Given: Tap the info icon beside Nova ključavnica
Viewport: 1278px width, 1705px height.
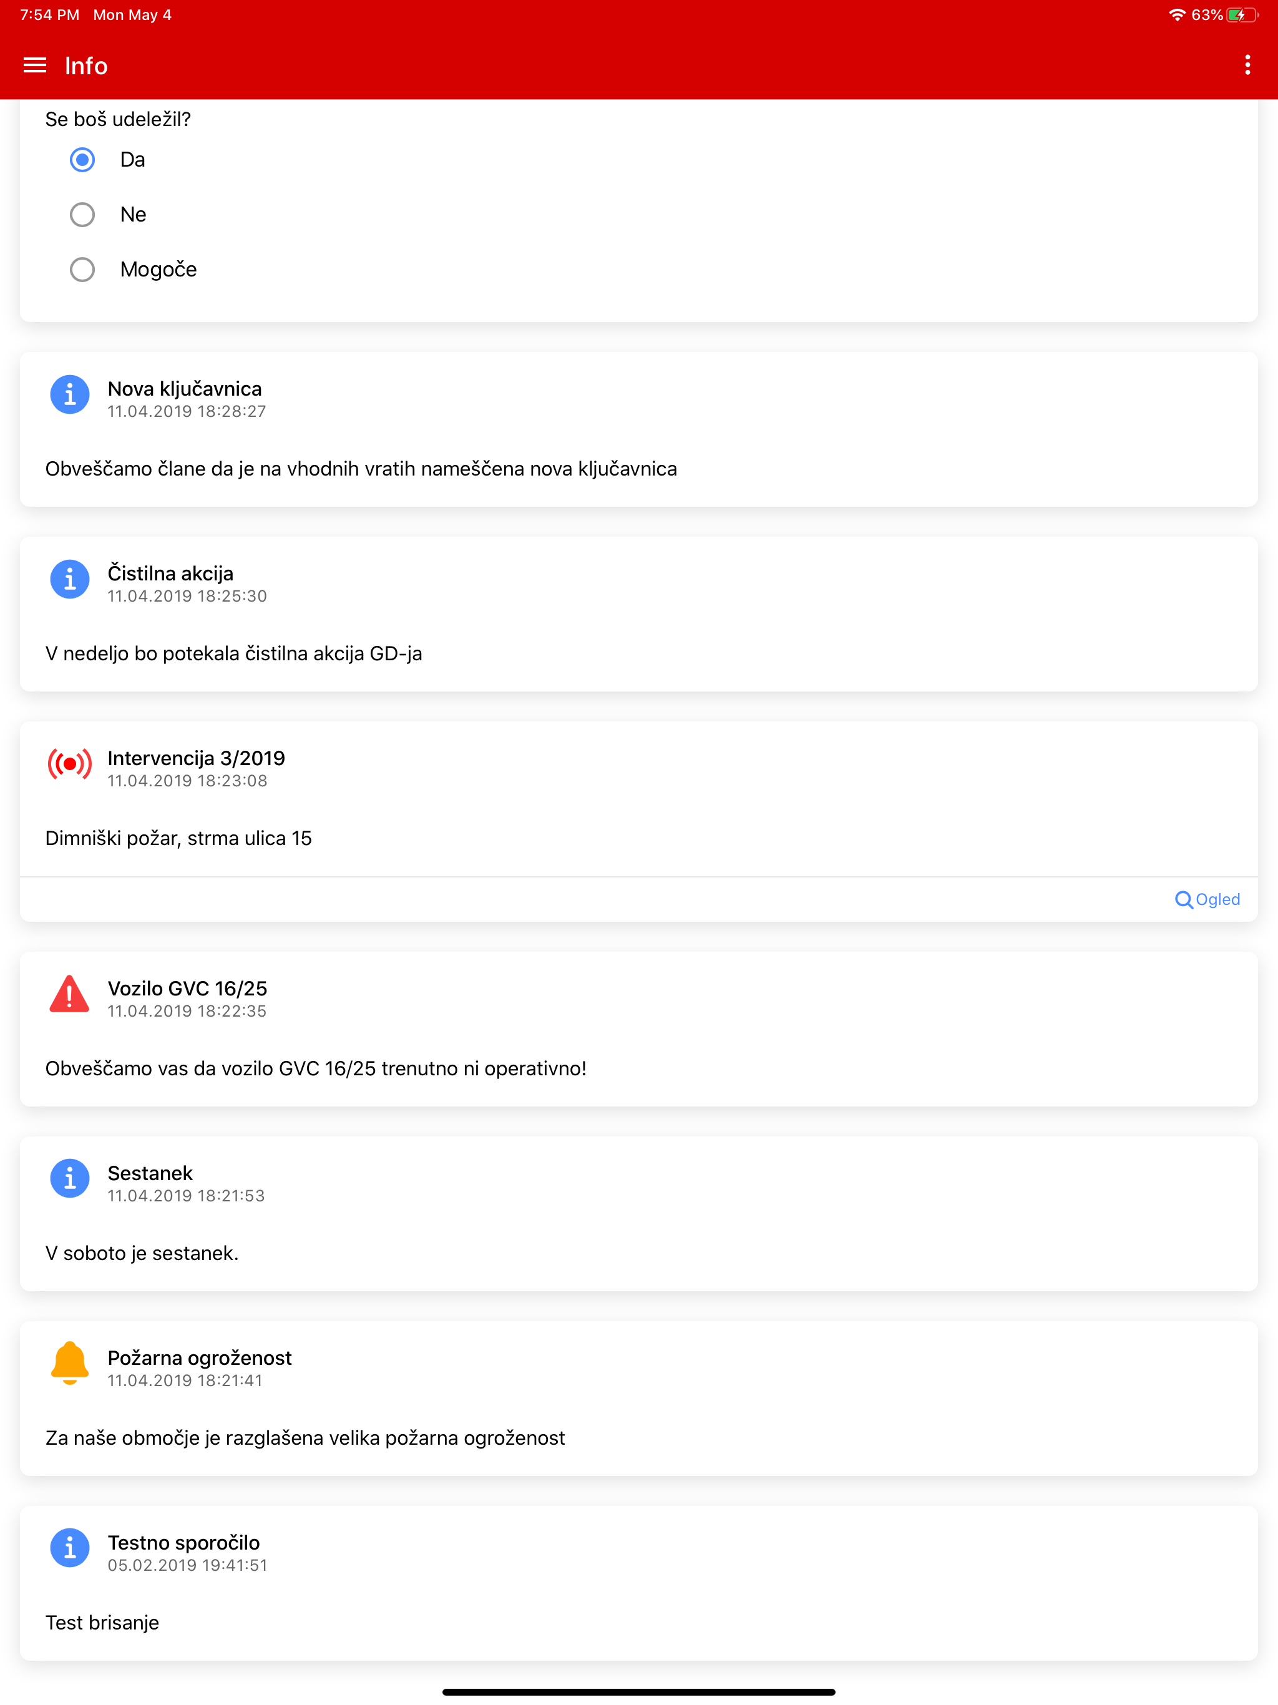Looking at the screenshot, I should pos(69,394).
